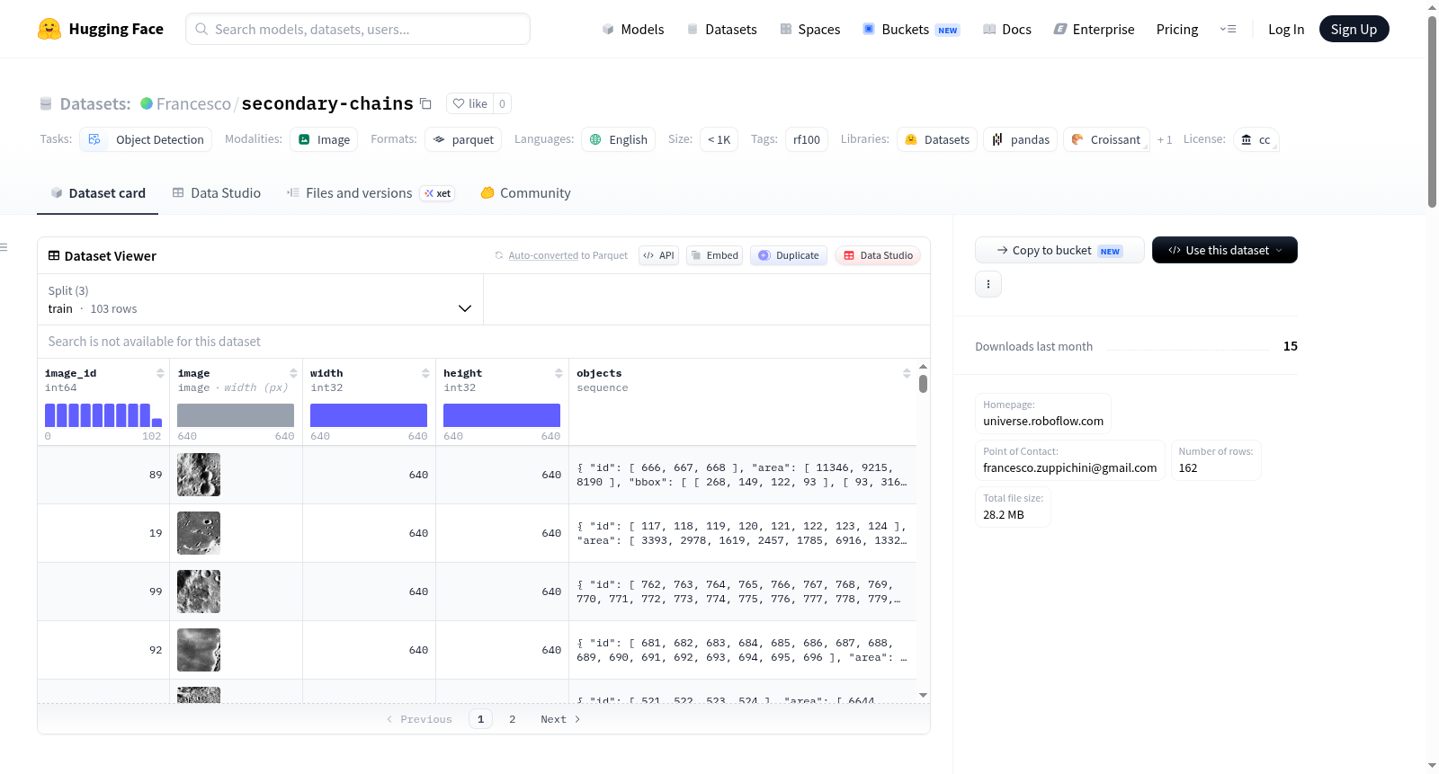1439x774 pixels.
Task: Click the left sidebar hamburger icon
Action: (x=4, y=247)
